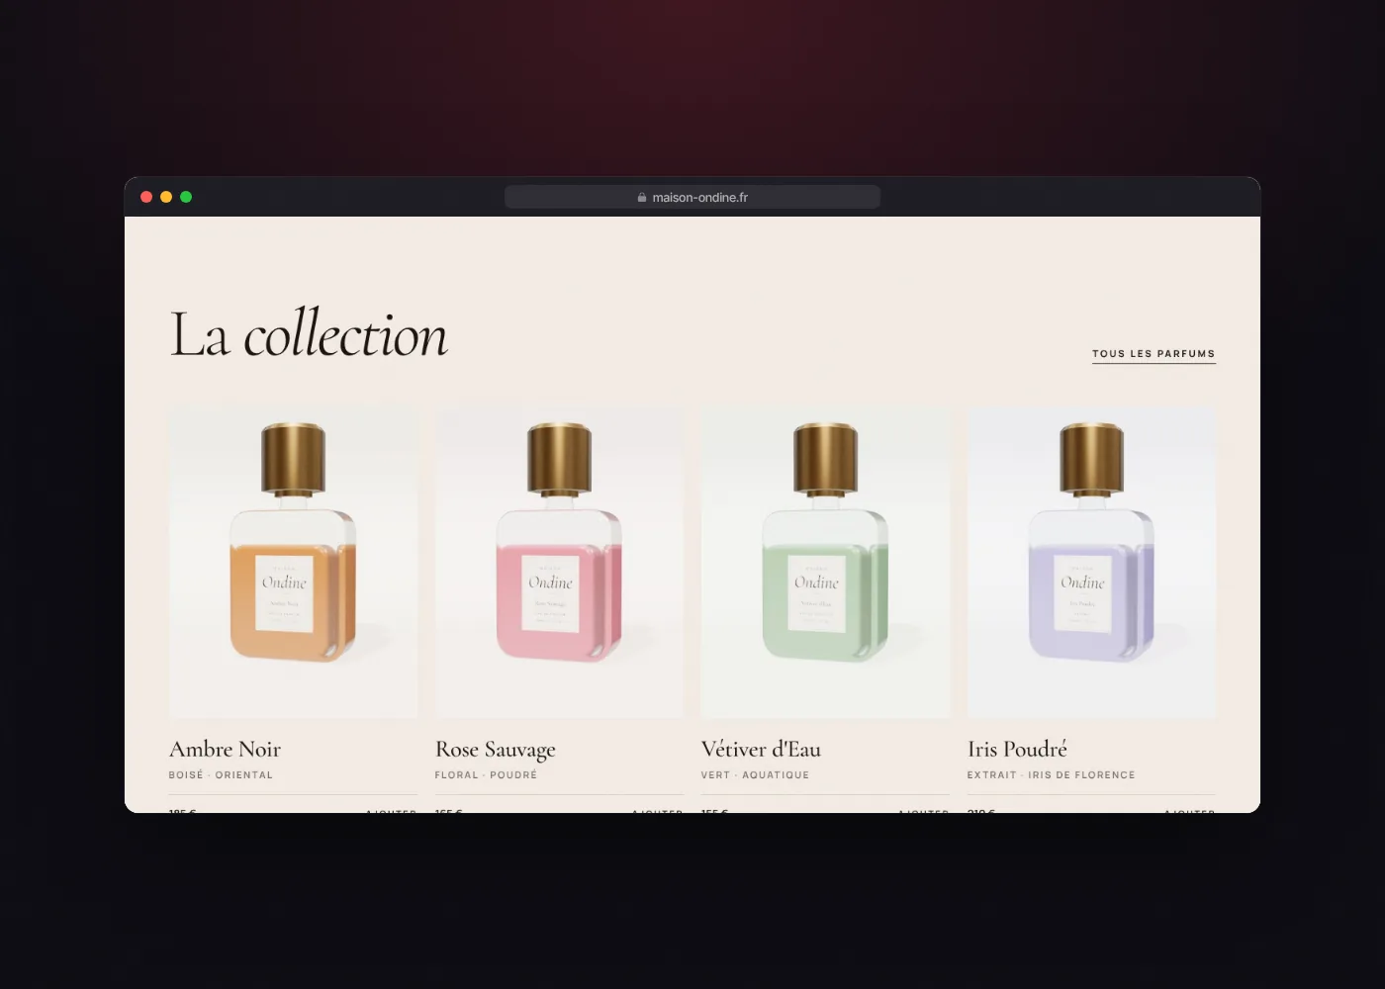Select the Vétiver d'Eau product title

point(761,749)
